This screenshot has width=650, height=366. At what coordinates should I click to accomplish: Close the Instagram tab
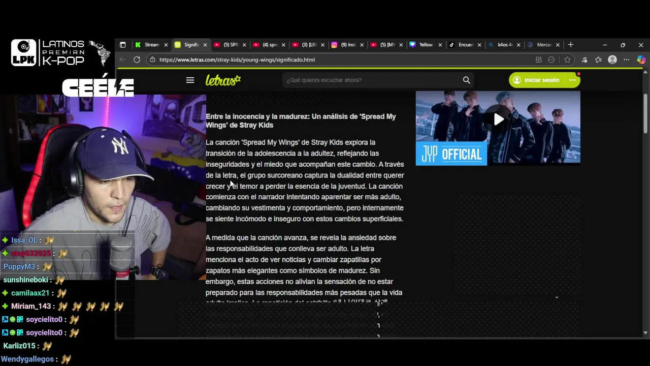(362, 45)
